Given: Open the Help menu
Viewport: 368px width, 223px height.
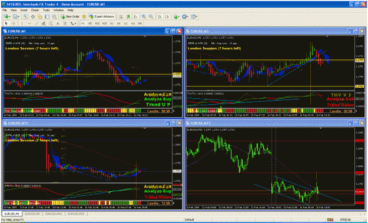Looking at the screenshot, I should (71, 11).
